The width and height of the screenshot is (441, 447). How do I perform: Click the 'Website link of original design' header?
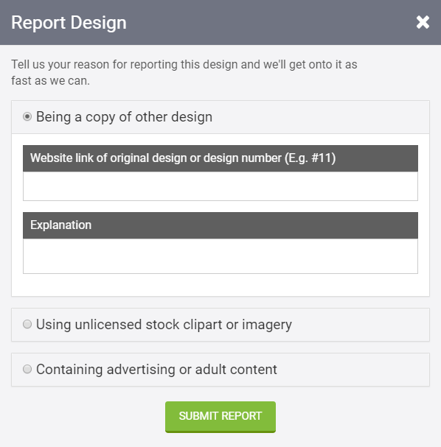pyautogui.click(x=220, y=158)
